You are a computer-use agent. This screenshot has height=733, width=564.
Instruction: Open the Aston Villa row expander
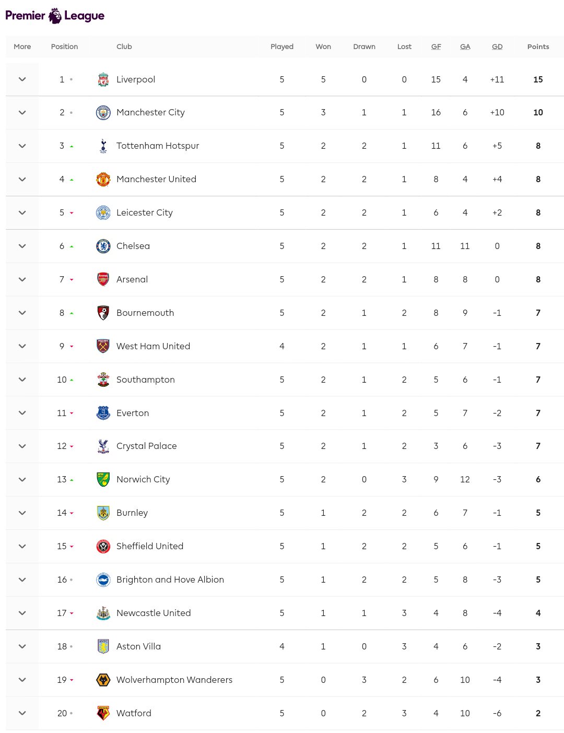point(22,646)
